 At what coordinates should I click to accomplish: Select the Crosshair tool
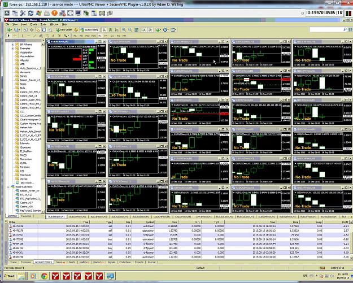[15, 36]
